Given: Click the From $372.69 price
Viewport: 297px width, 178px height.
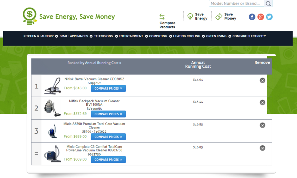Looking at the screenshot, I should [75, 114].
